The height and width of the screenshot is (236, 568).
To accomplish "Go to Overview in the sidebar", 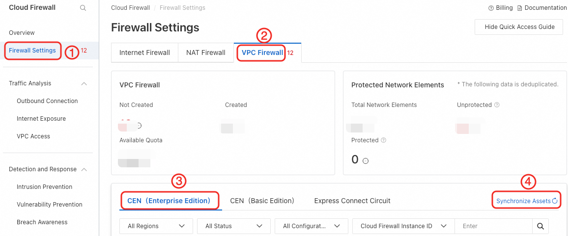I will pos(22,33).
